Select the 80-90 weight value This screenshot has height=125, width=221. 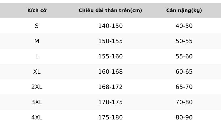click(x=184, y=117)
